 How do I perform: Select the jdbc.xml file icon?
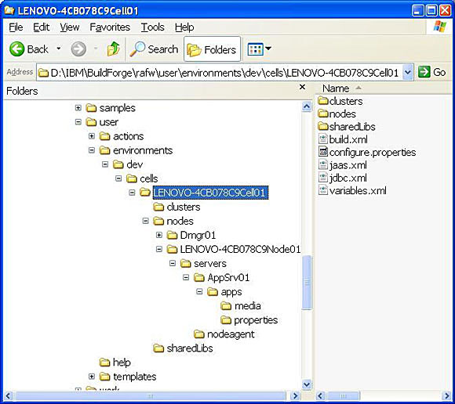pyautogui.click(x=322, y=177)
